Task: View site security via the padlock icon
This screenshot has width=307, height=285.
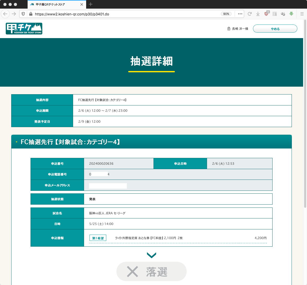Action: (x=31, y=14)
